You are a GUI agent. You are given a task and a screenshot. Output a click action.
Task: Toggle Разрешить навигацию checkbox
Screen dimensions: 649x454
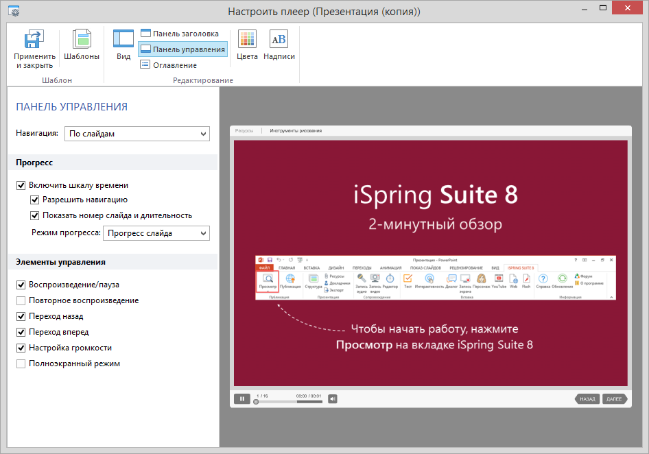pyautogui.click(x=35, y=200)
